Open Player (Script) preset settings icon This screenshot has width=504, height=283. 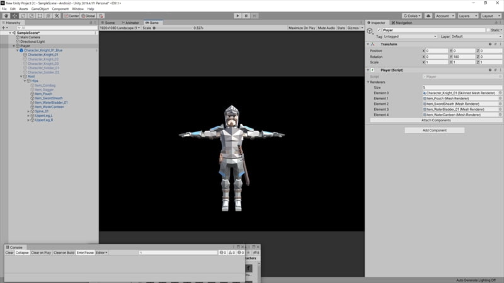[495, 70]
